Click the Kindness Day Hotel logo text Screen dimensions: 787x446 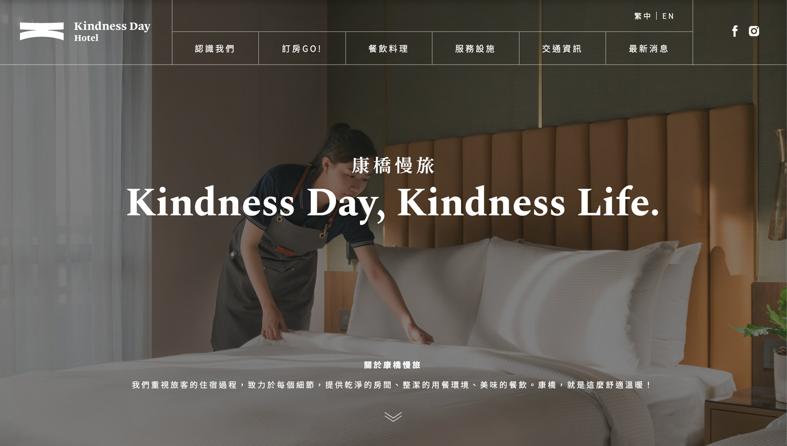coord(112,31)
